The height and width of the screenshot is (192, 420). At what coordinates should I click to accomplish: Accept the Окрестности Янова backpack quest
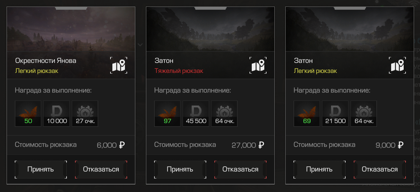(x=41, y=169)
